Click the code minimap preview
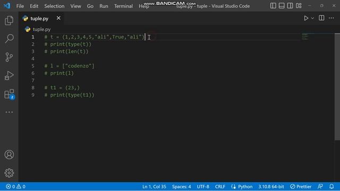 (x=305, y=37)
